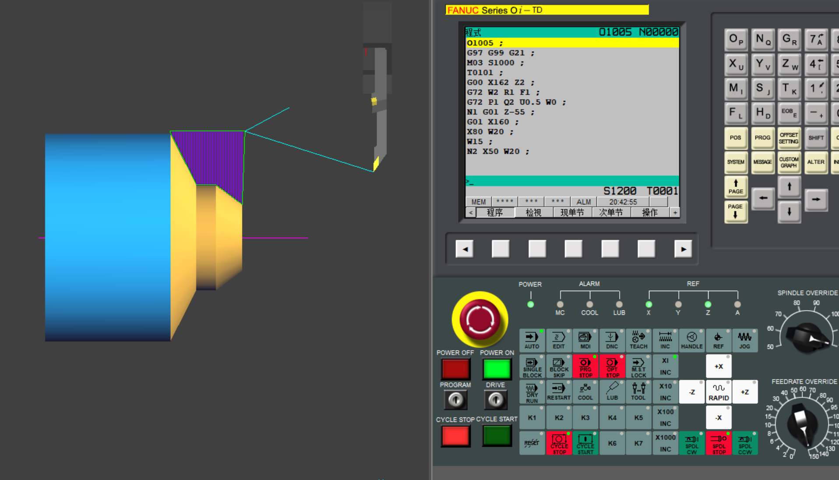Click left arrow soft key under screen
Image resolution: width=839 pixels, height=480 pixels.
[x=465, y=249]
